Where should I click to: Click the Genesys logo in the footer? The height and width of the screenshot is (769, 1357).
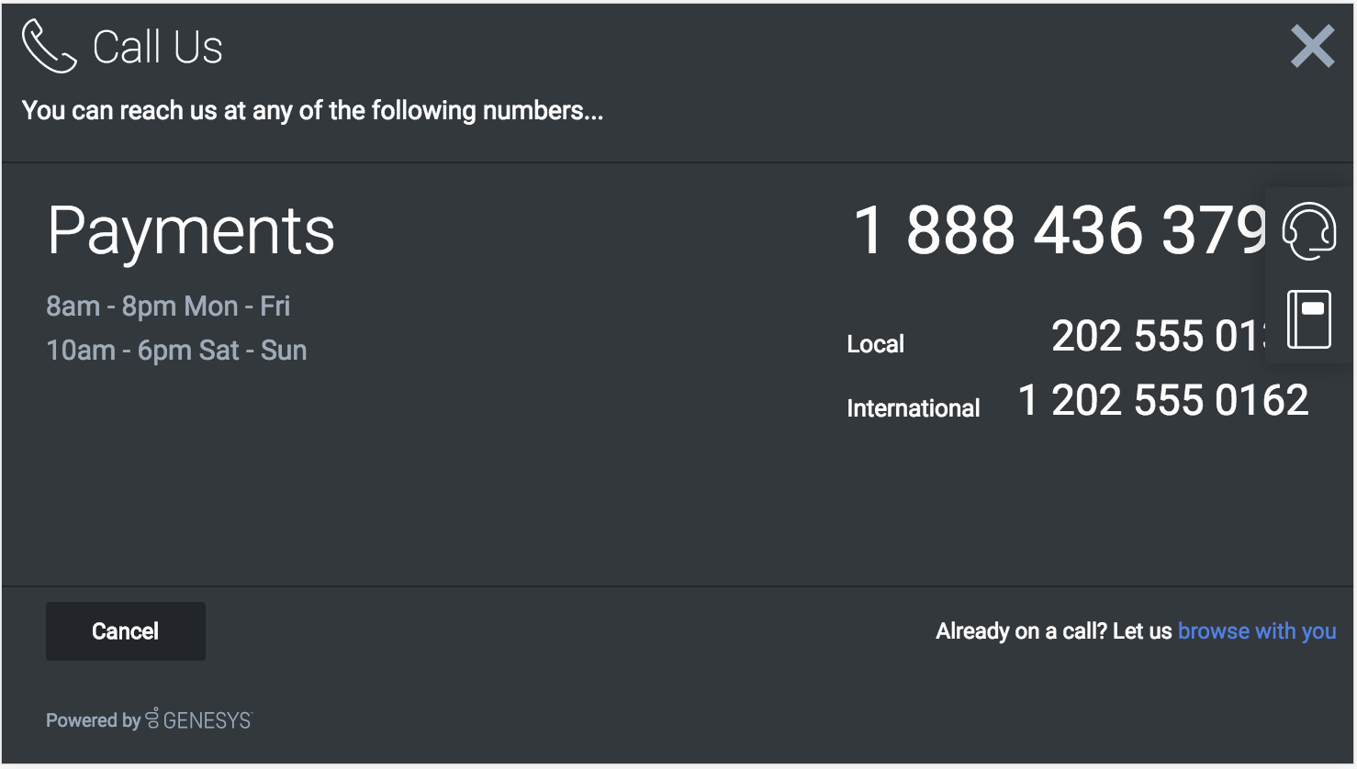coord(199,719)
